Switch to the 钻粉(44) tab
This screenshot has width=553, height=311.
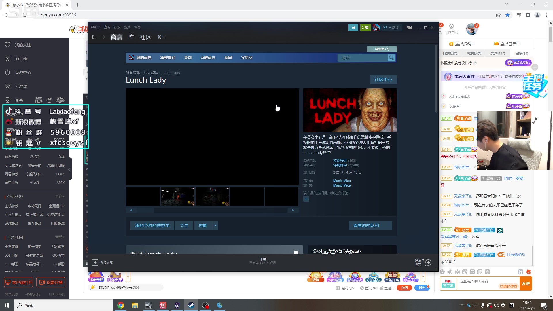click(522, 53)
